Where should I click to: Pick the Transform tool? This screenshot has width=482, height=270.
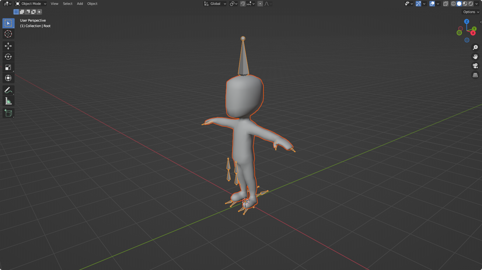8,78
